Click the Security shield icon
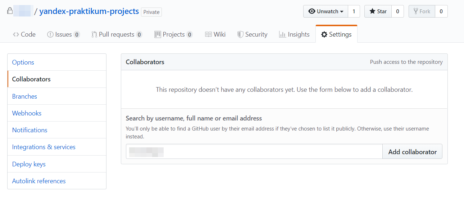 [x=240, y=34]
